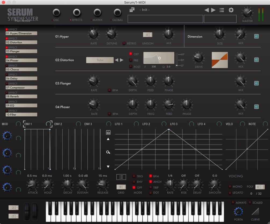Click the mod wheel on keyboard
270x224 pixels.
click(x=34, y=212)
